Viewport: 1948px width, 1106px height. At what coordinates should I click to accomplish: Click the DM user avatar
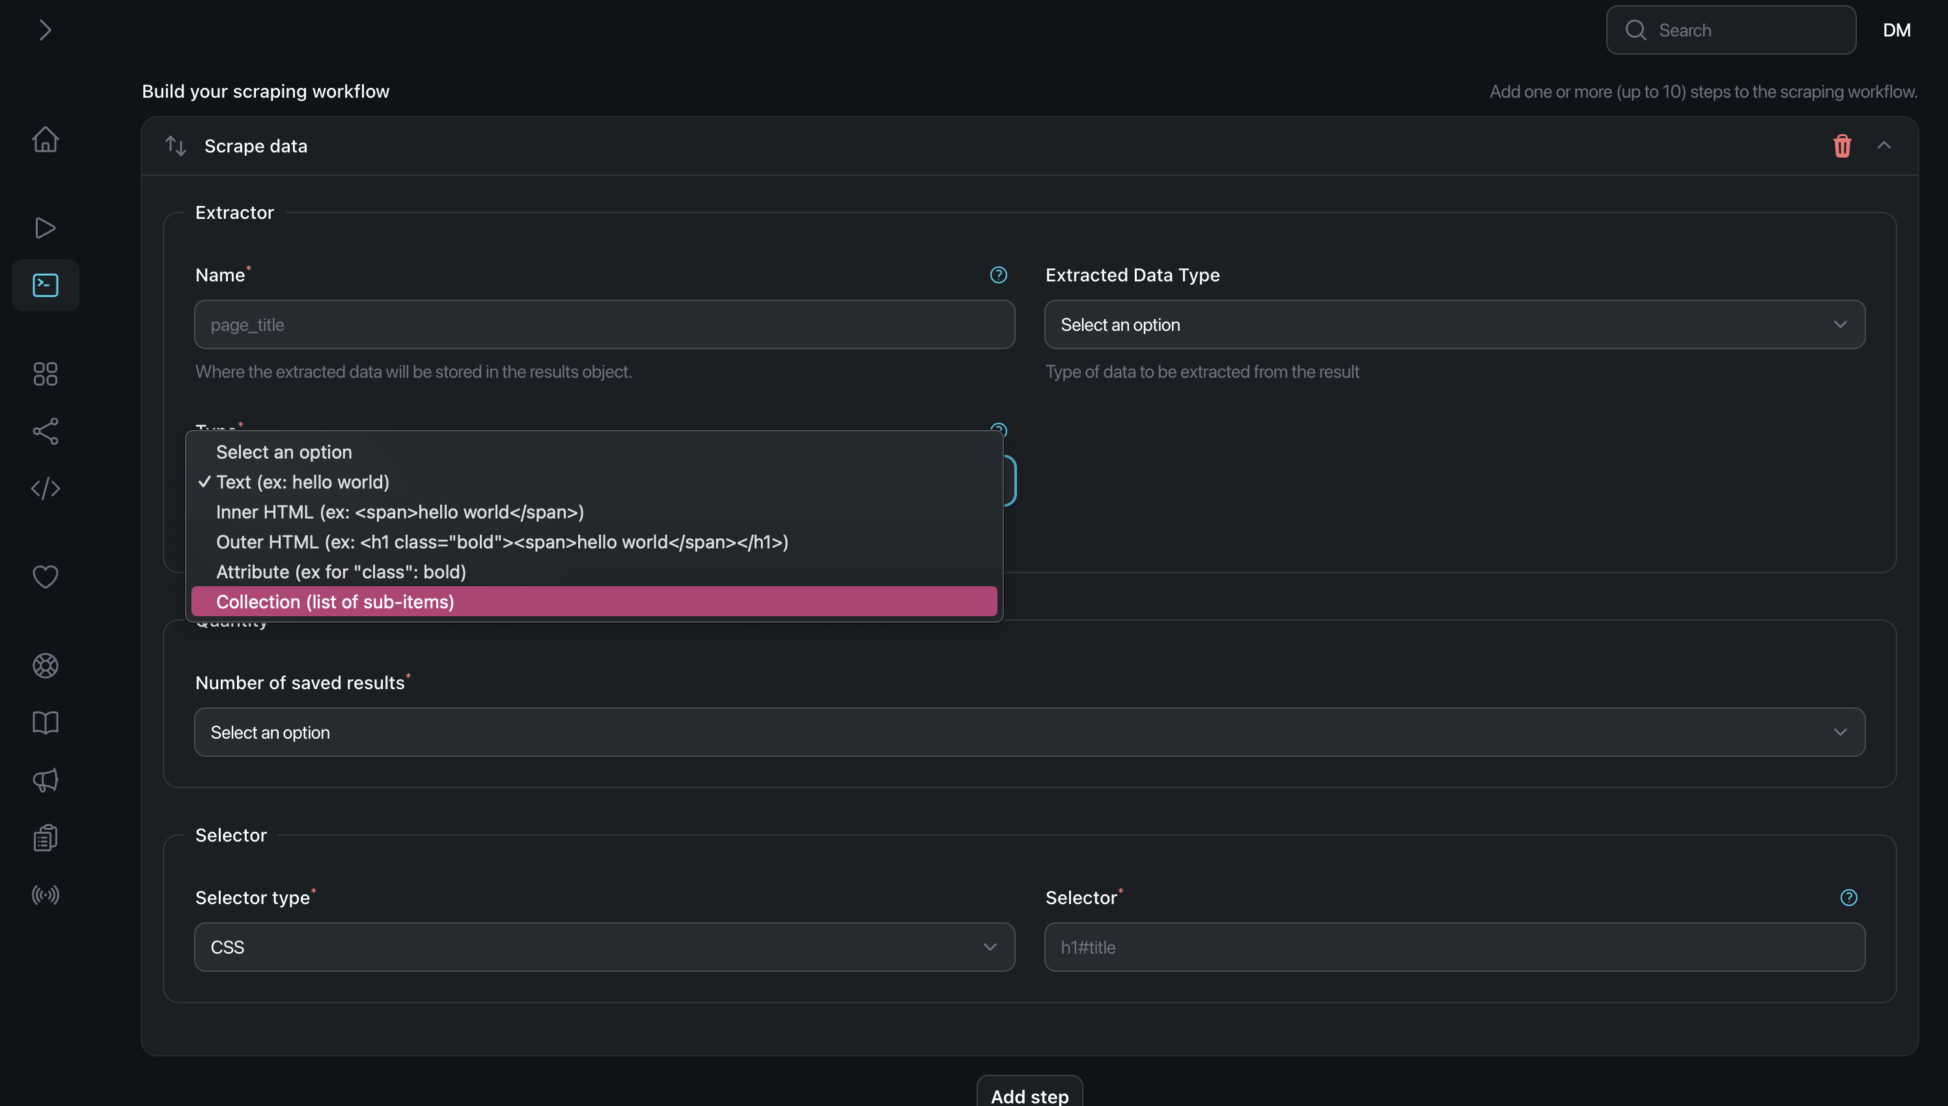[1896, 31]
